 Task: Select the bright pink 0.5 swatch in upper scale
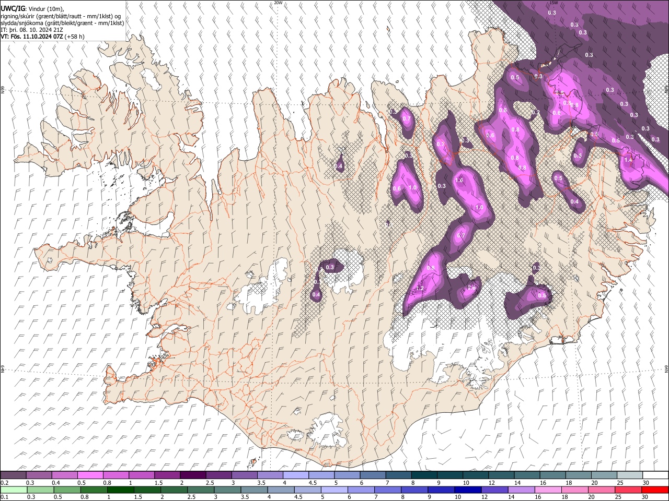(x=90, y=475)
